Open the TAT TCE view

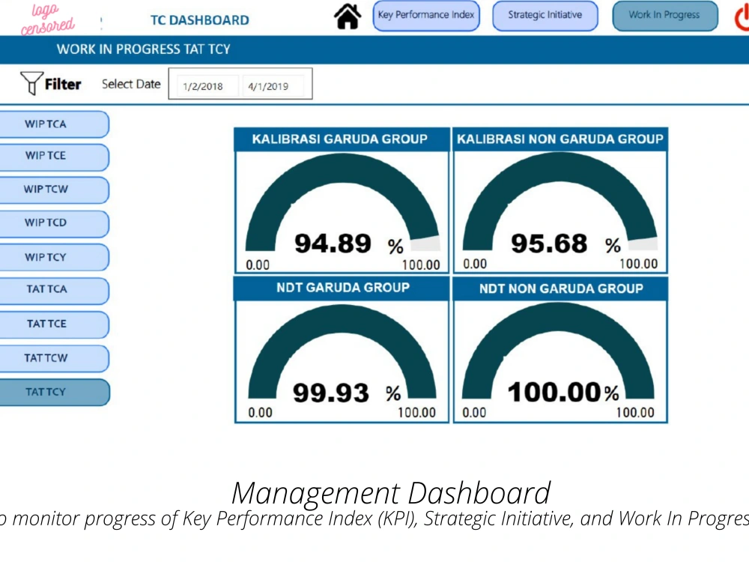click(54, 324)
